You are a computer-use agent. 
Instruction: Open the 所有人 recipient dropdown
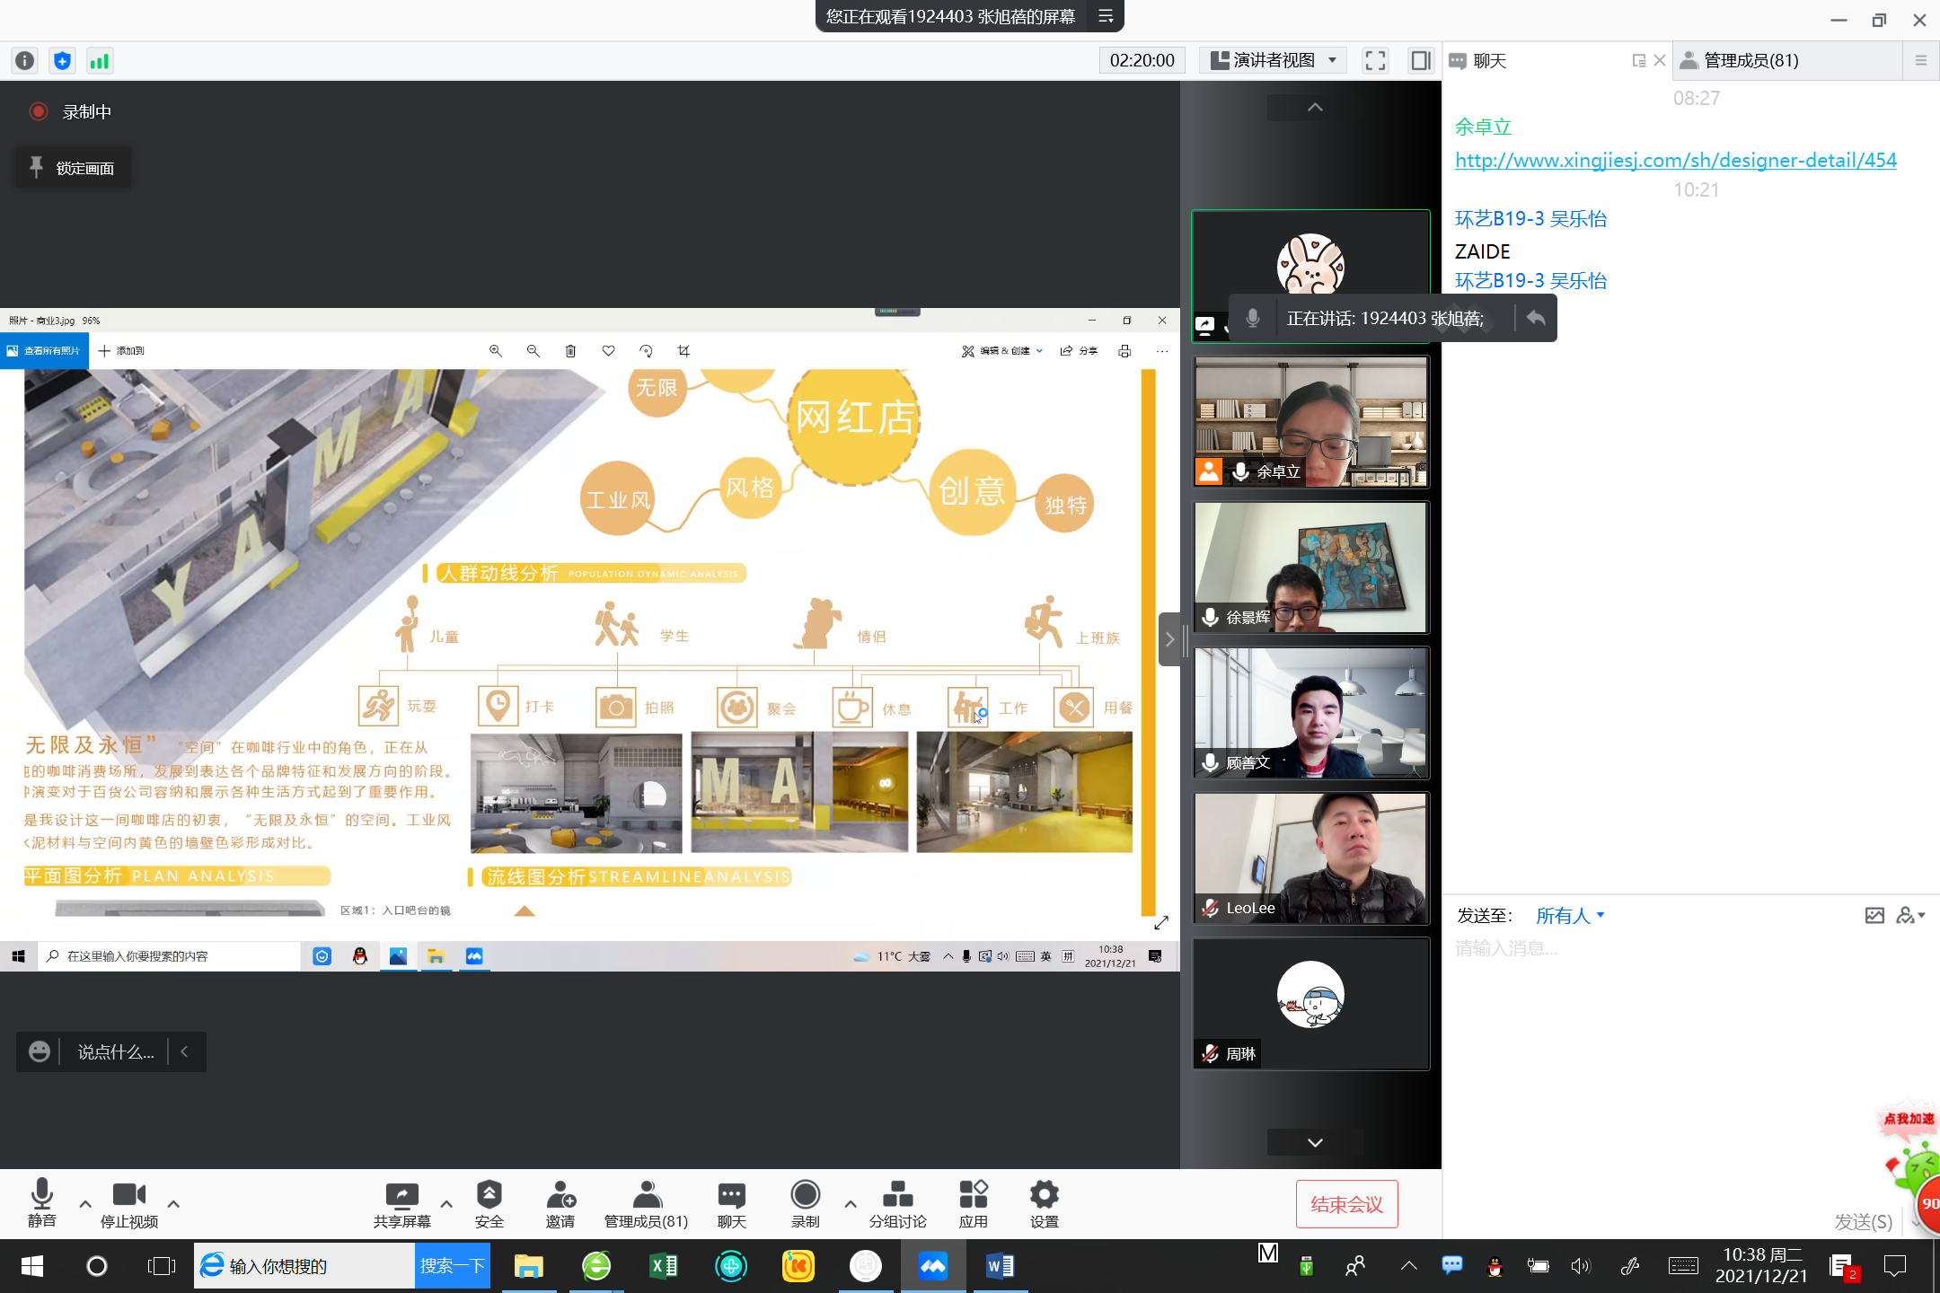point(1569,916)
